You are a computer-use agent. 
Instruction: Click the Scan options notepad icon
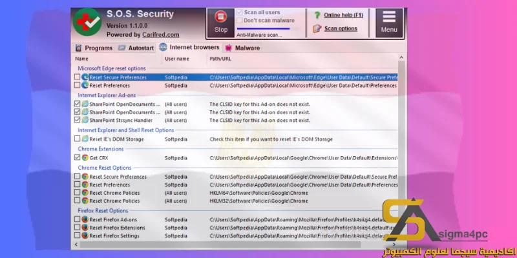click(x=317, y=28)
